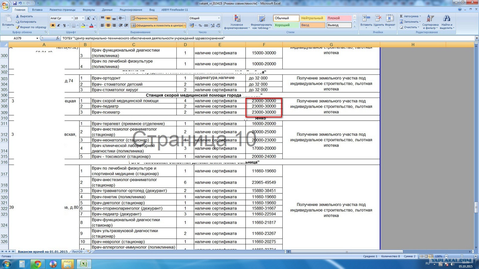Toggle underline (Ч) formatting

64,25
